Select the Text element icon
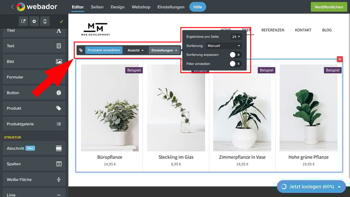Viewport: 350px width, 197px height. (x=59, y=46)
